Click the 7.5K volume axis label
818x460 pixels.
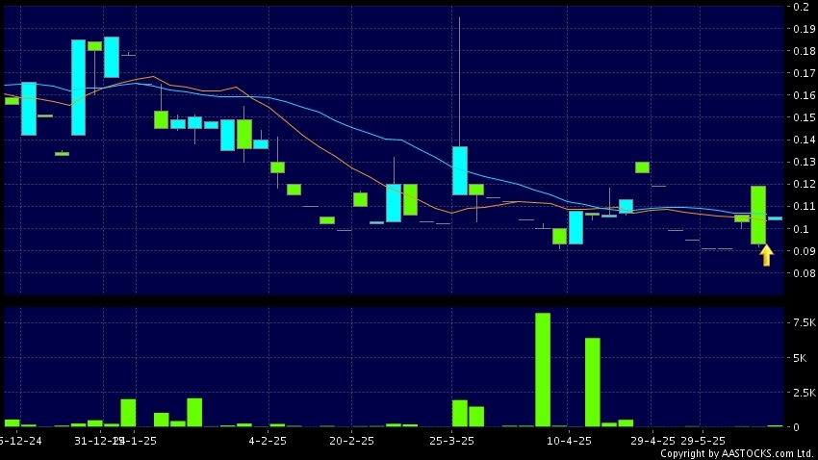pyautogui.click(x=804, y=322)
